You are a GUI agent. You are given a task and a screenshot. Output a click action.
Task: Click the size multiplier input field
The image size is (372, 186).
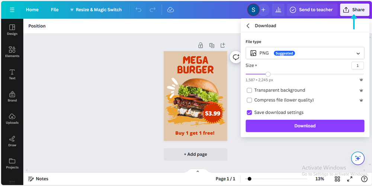(357, 66)
